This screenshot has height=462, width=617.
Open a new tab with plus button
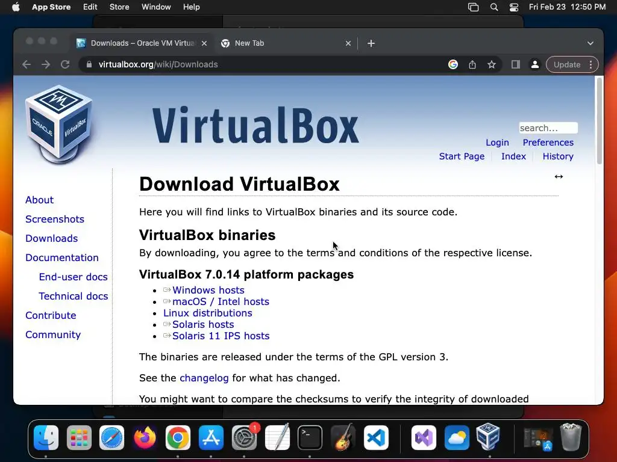click(x=371, y=43)
